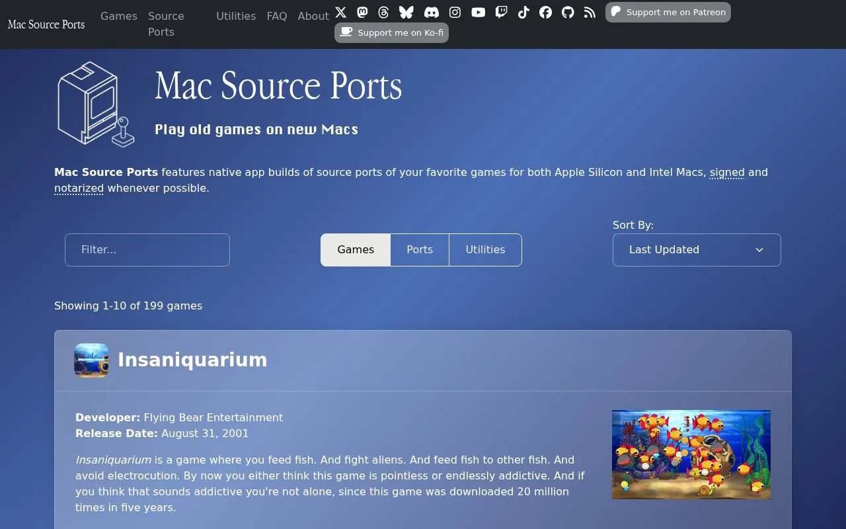Open the Mastodon icon link
This screenshot has height=529, width=846.
click(362, 12)
